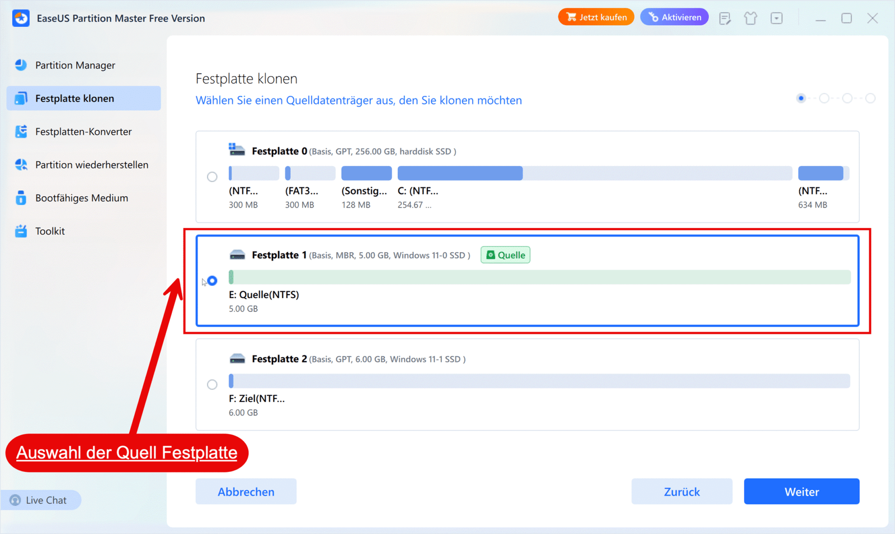Select the Festplatte klonen disk icon
This screenshot has height=534, width=895.
click(21, 98)
